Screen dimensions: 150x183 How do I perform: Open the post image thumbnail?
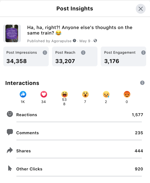pos(12,33)
